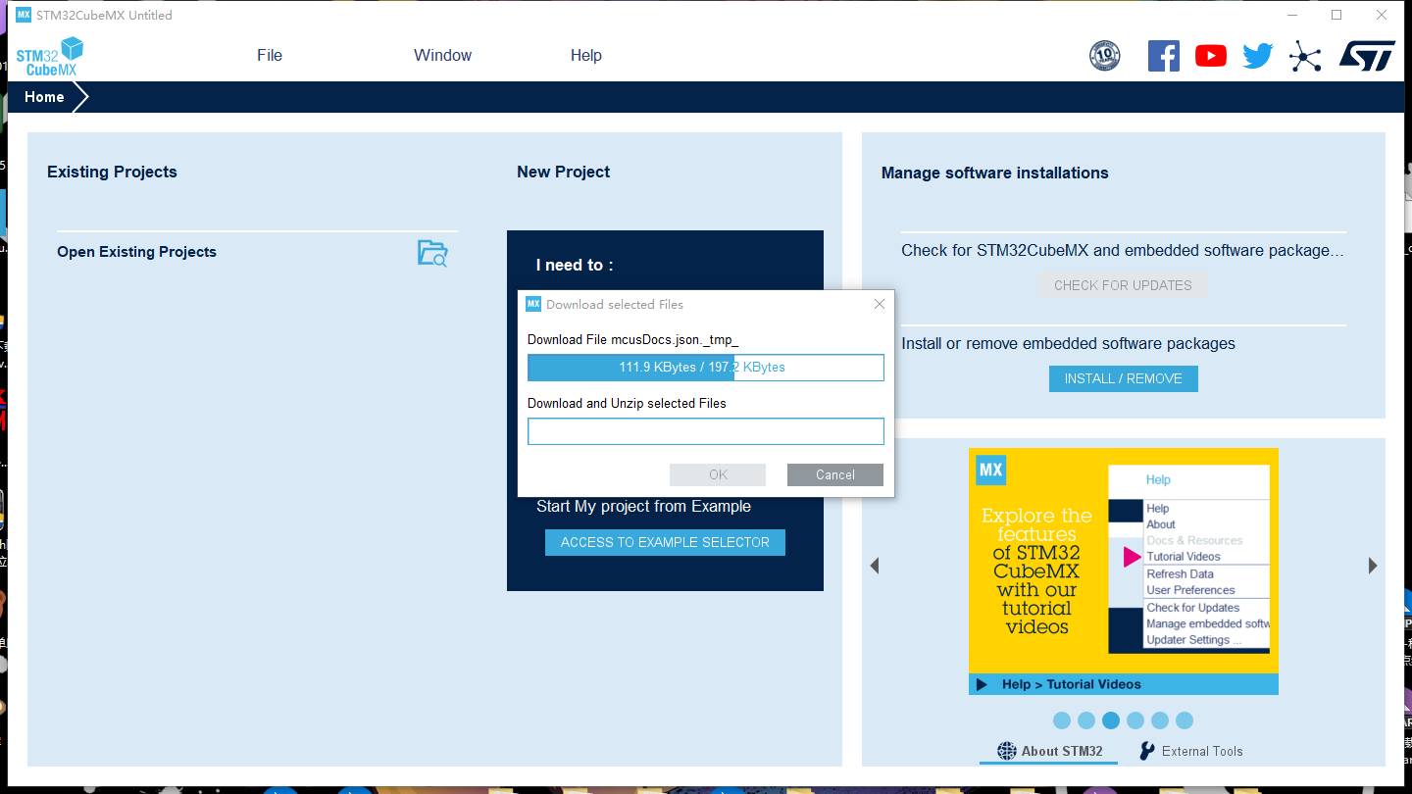The height and width of the screenshot is (794, 1412).
Task: Click Open Existing Projects label
Action: (136, 252)
